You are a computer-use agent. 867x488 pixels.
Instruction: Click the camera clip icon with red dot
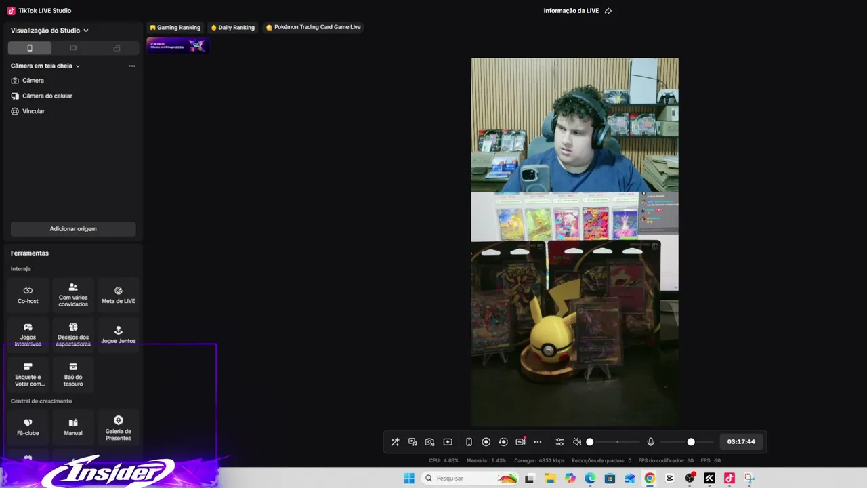[521, 442]
